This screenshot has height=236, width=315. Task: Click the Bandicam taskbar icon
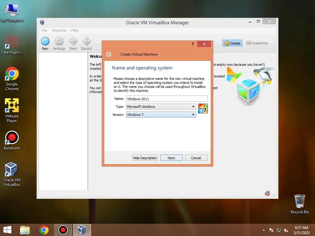point(63,230)
